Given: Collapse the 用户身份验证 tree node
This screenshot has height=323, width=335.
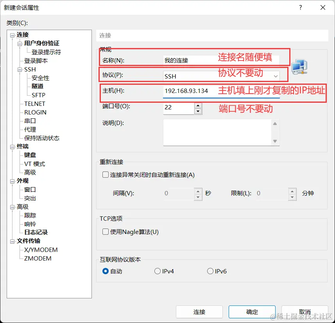Looking at the screenshot, I should tap(20, 44).
